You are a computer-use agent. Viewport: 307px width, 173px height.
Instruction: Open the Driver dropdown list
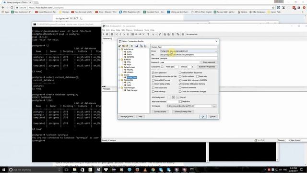click(x=216, y=51)
